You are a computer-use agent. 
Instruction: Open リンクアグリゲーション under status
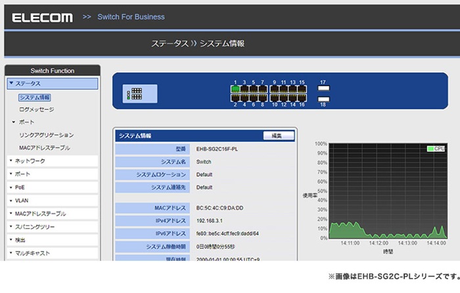point(46,135)
